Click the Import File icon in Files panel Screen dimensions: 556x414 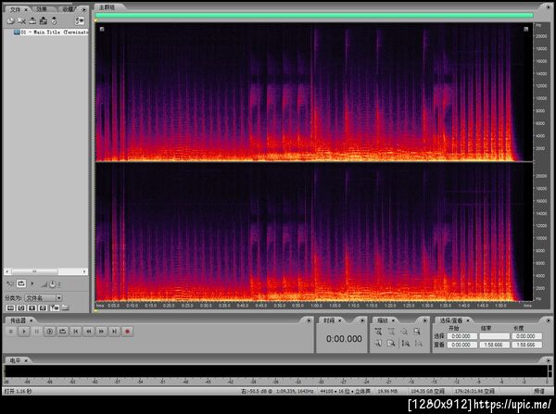(x=10, y=21)
